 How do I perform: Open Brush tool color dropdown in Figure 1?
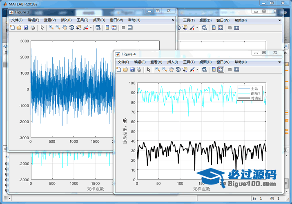pos(91,28)
